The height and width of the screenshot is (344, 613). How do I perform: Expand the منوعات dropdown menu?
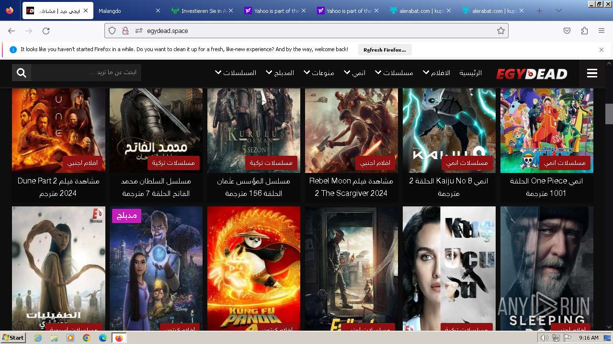pyautogui.click(x=319, y=73)
